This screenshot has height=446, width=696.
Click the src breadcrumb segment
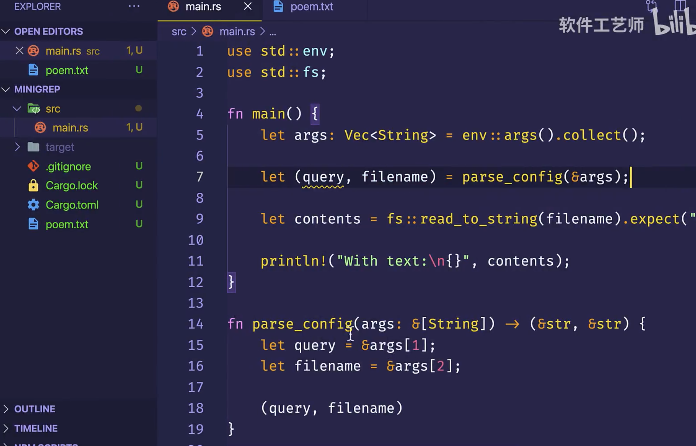[179, 31]
